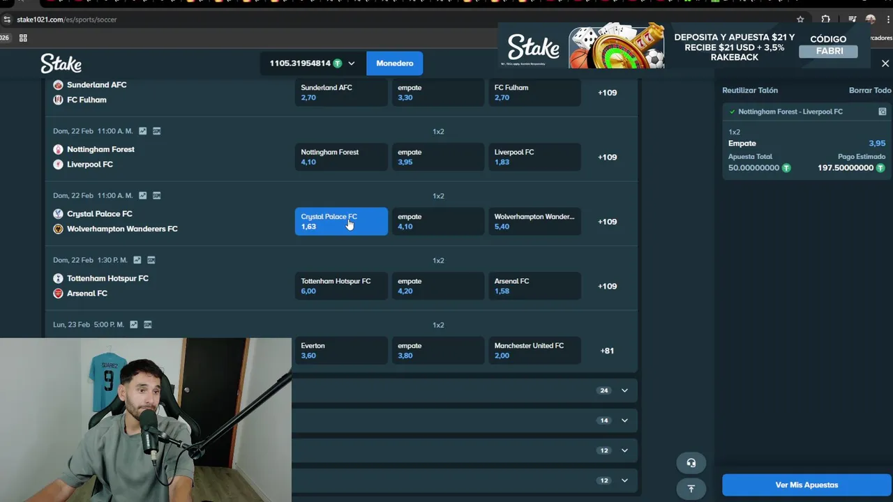Select Sunderland AFC odds 2,70
Screen dimensions: 893x502
[x=341, y=93]
